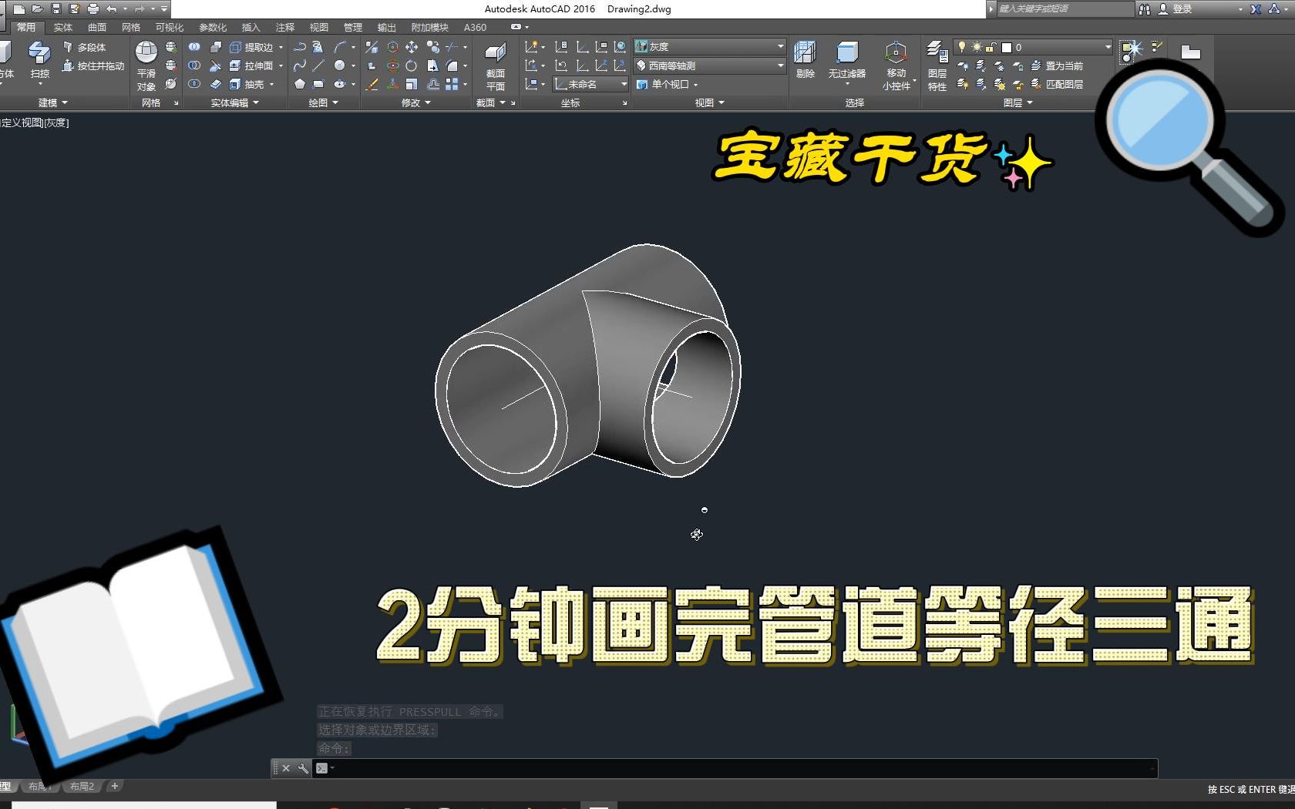This screenshot has height=809, width=1295.
Task: Select the 抽壳 Shell tool
Action: click(250, 85)
